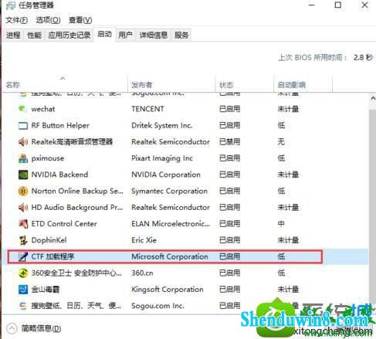Select the RF Button Helper entry
Viewport: 376px width, 339px height.
pos(60,126)
